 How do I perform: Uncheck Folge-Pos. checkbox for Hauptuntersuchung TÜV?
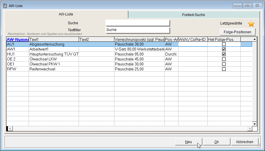[224, 54]
